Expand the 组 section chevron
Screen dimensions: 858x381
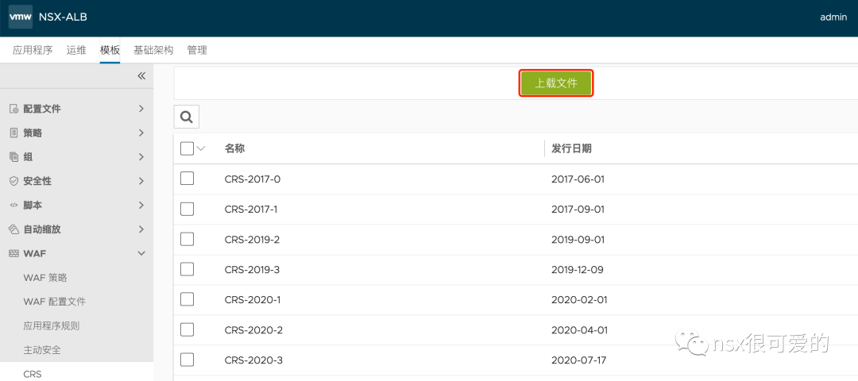point(141,157)
